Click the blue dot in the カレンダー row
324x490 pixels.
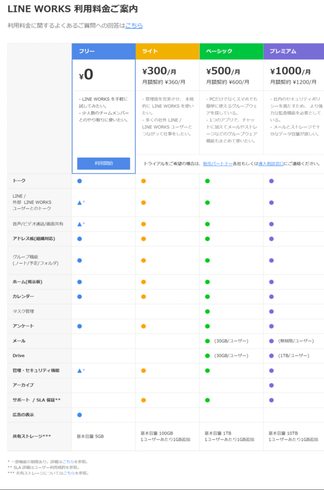(80, 297)
